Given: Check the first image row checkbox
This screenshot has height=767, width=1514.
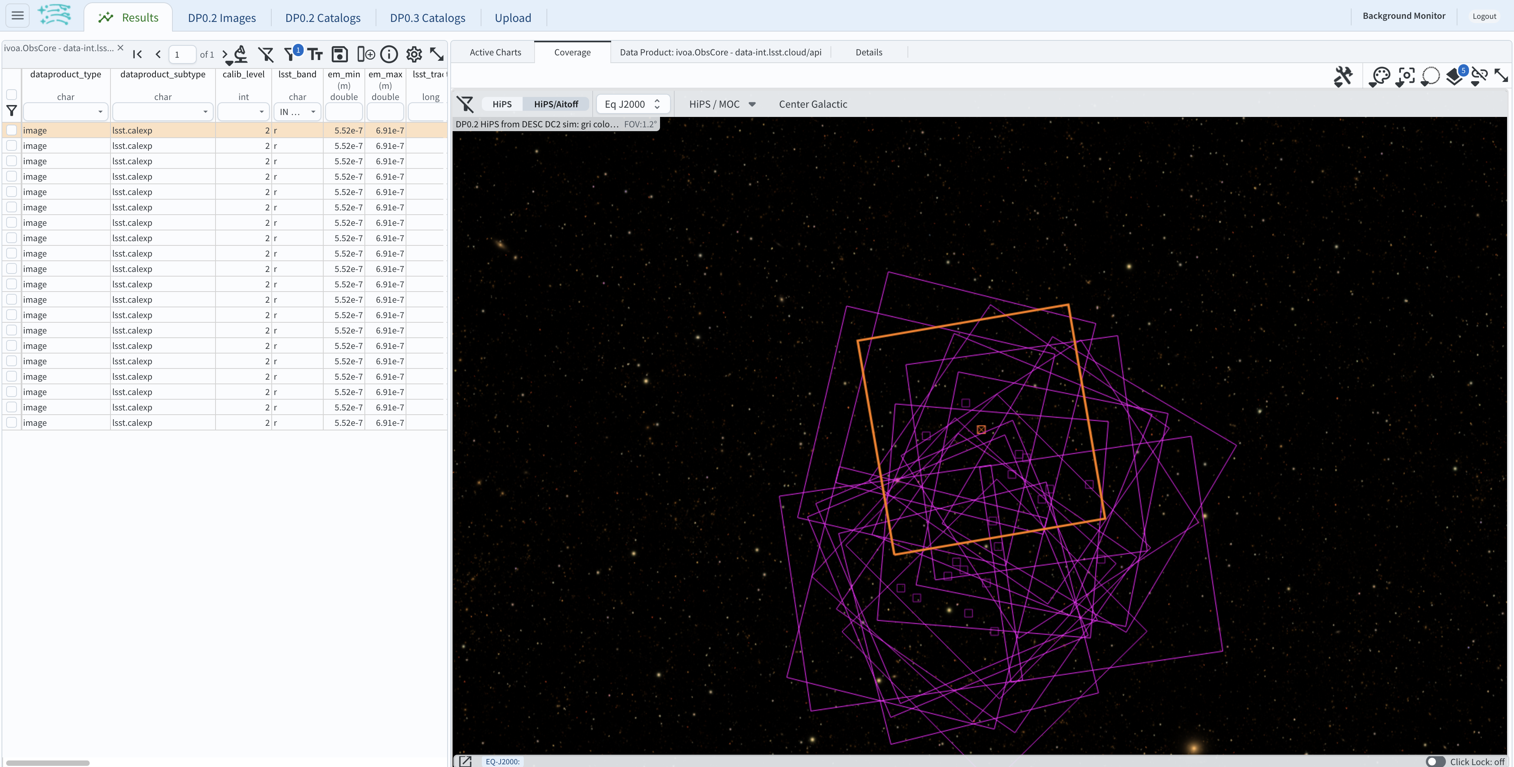Looking at the screenshot, I should point(12,130).
